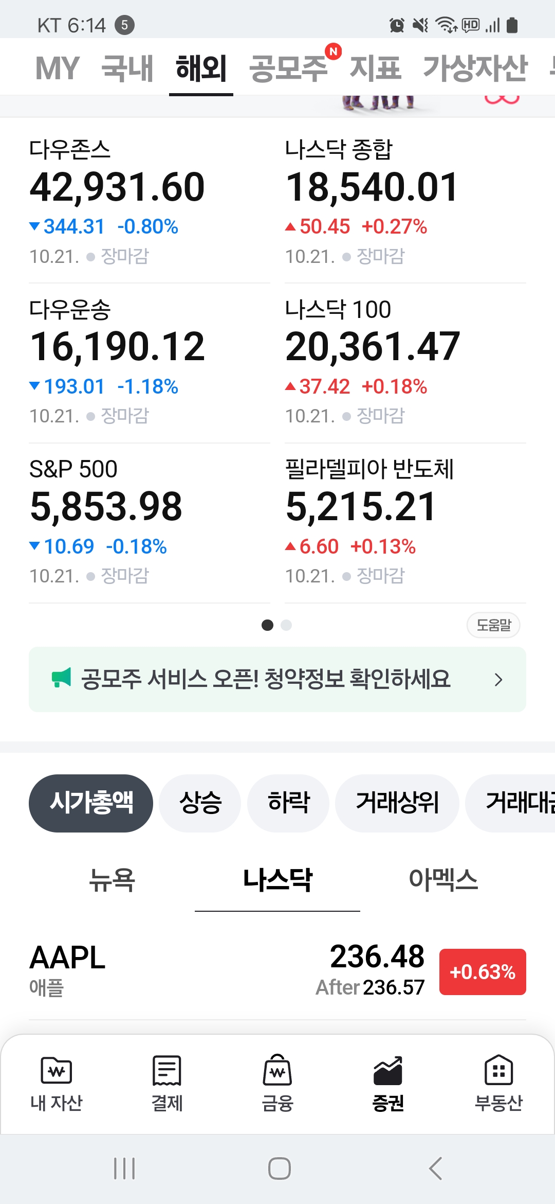
Task: Tap the muted sound status icon
Action: [421, 25]
